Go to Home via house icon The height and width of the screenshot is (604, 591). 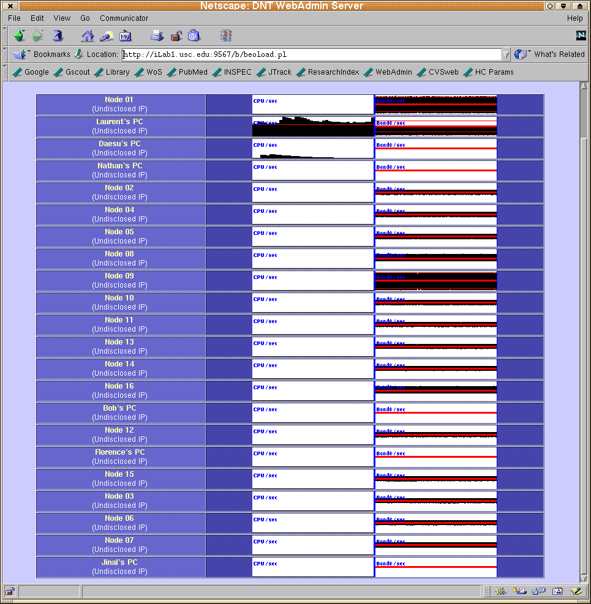tap(88, 35)
